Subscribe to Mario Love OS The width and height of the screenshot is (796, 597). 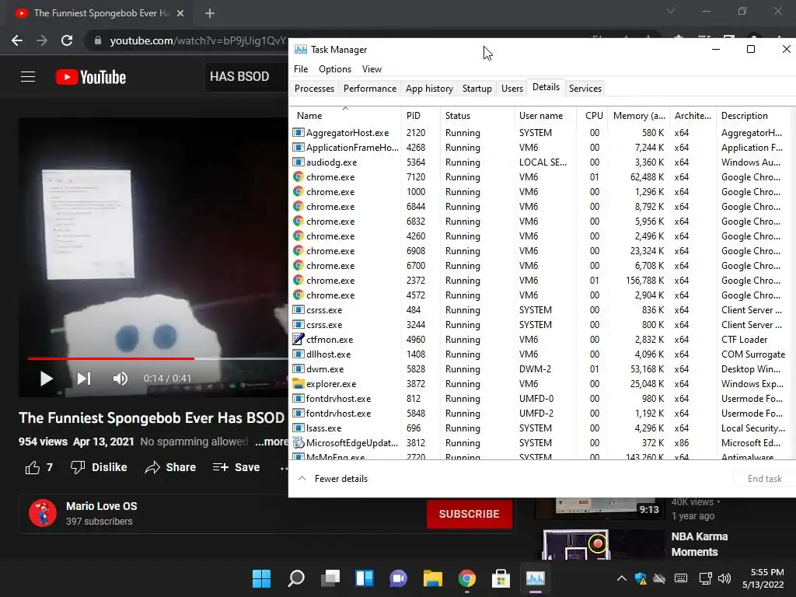(x=469, y=514)
